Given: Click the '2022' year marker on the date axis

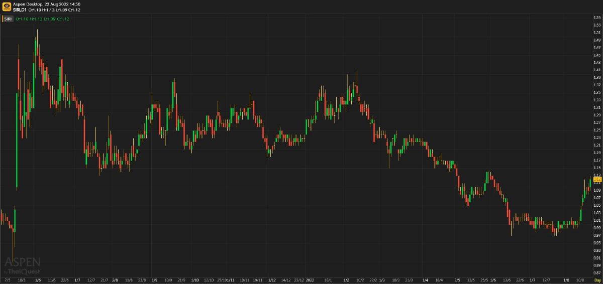Looking at the screenshot, I should (x=310, y=279).
